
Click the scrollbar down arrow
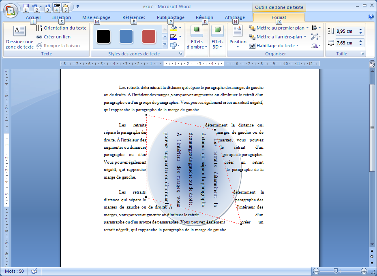tap(372, 244)
